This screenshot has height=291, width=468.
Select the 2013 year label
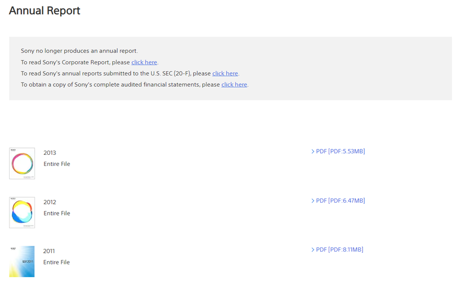(50, 153)
